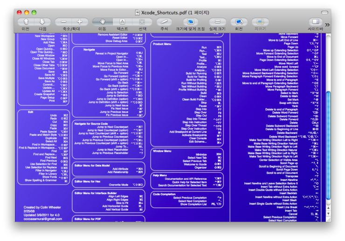Click 'Reveal in Project Navigator' row
345x241 pixels.
click(119, 53)
